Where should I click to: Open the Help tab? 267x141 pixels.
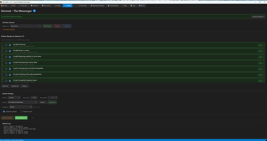124,6
